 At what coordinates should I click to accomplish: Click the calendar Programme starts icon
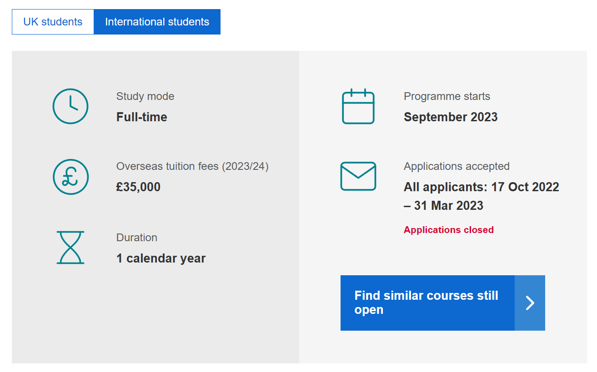click(x=358, y=107)
